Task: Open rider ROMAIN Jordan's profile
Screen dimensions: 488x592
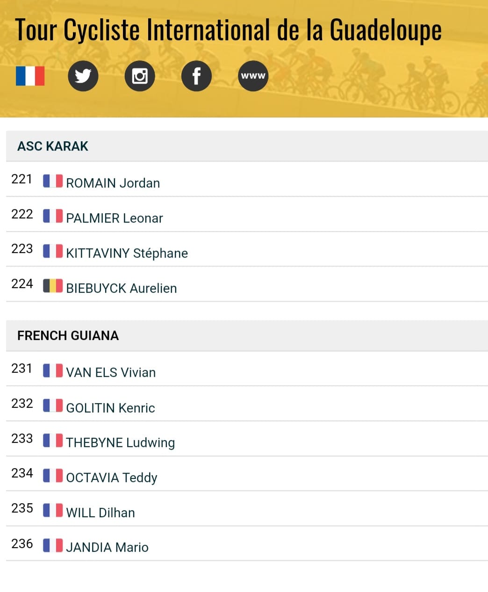Action: tap(113, 183)
